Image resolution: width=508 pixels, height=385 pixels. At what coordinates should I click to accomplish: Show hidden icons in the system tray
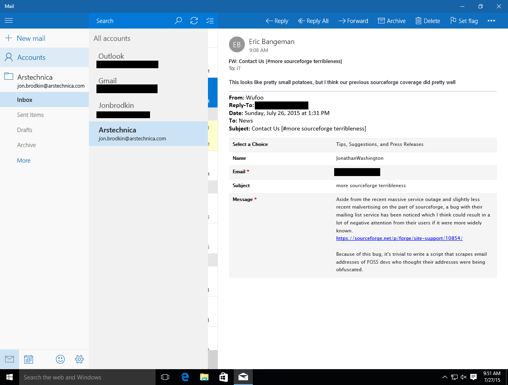point(444,377)
